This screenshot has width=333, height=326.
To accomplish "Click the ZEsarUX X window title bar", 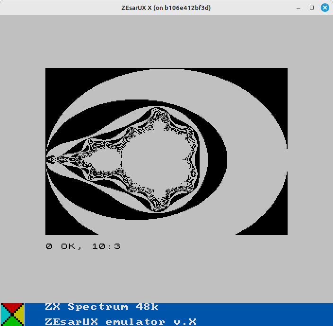I will pyautogui.click(x=166, y=8).
